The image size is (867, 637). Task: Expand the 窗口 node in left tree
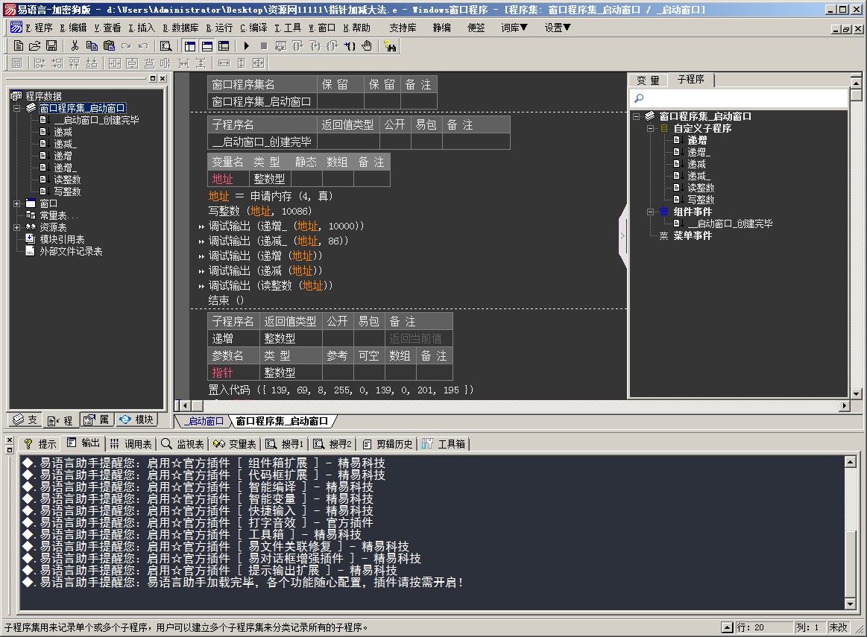(x=16, y=203)
